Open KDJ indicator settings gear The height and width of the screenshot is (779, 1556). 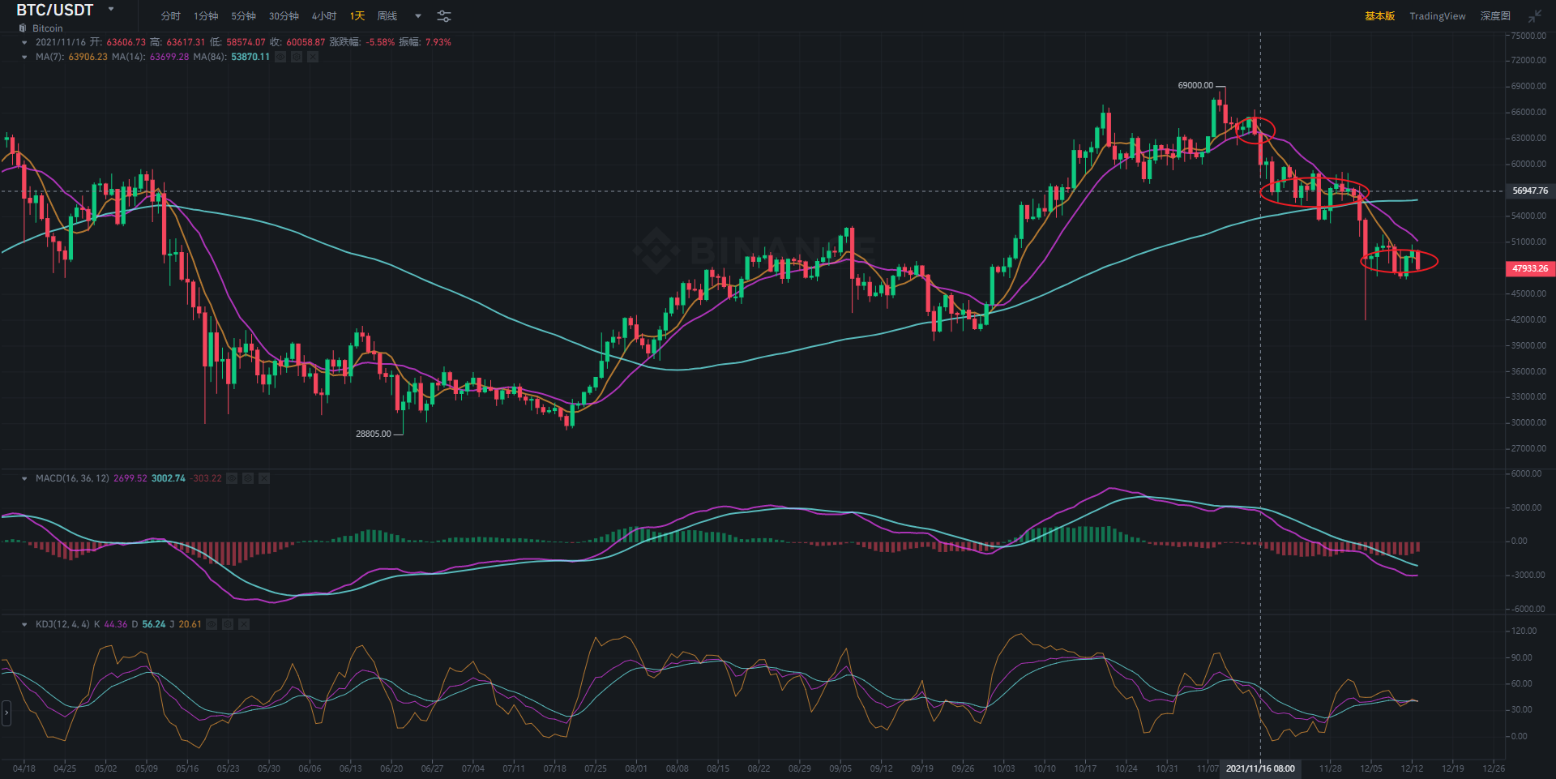point(228,624)
